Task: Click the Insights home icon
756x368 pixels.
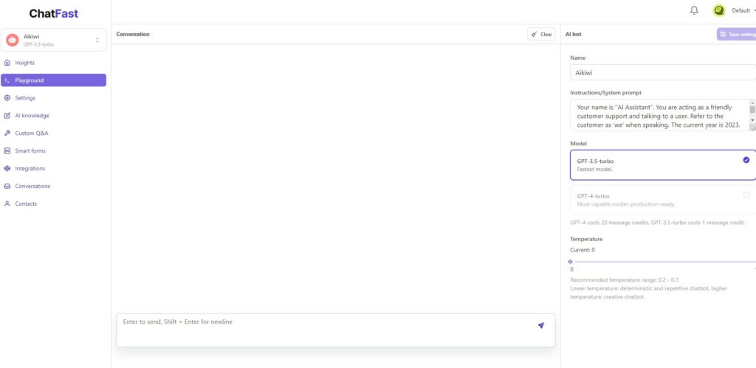Action: coord(7,63)
